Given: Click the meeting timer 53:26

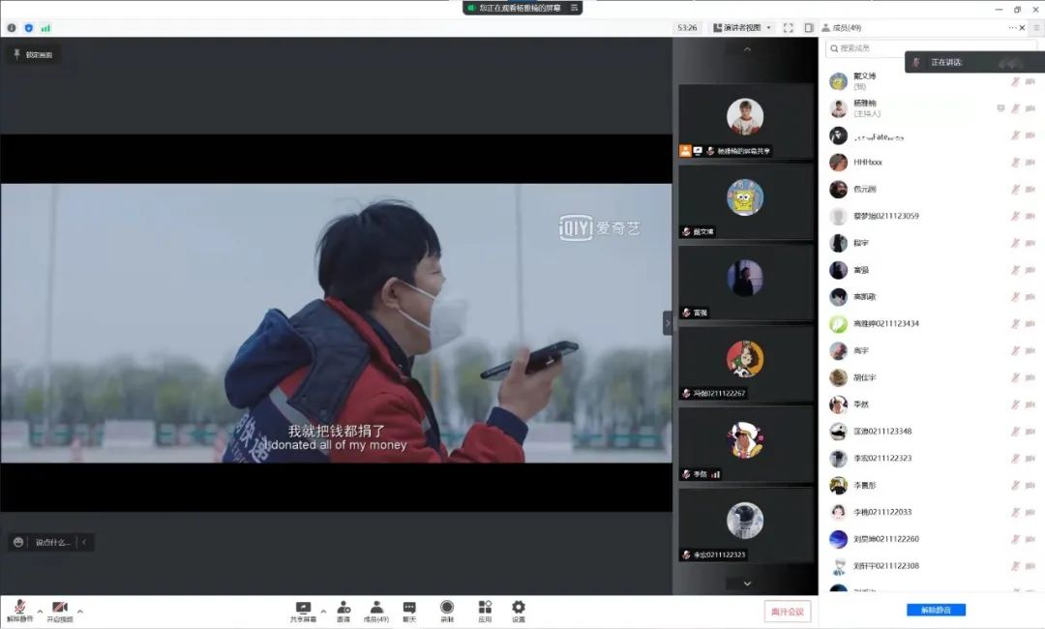Looking at the screenshot, I should [687, 27].
